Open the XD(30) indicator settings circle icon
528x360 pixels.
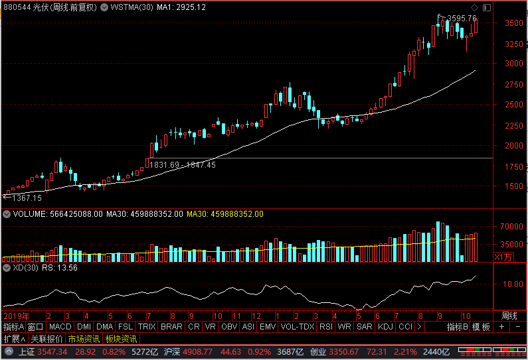7,268
